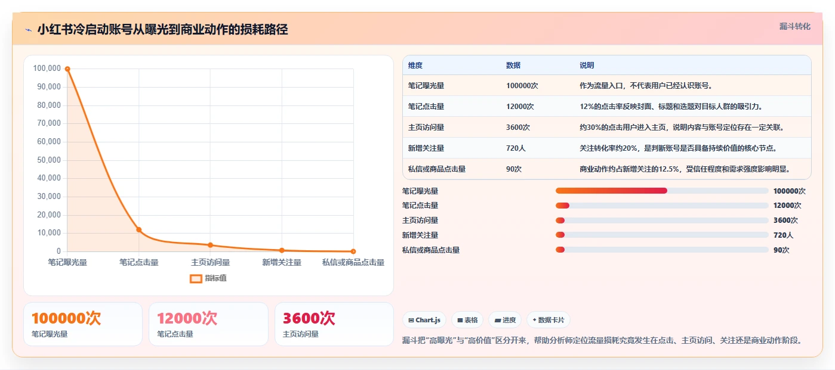Click the description starting with 作为流量入口
This screenshot has height=370, width=835.
[646, 86]
